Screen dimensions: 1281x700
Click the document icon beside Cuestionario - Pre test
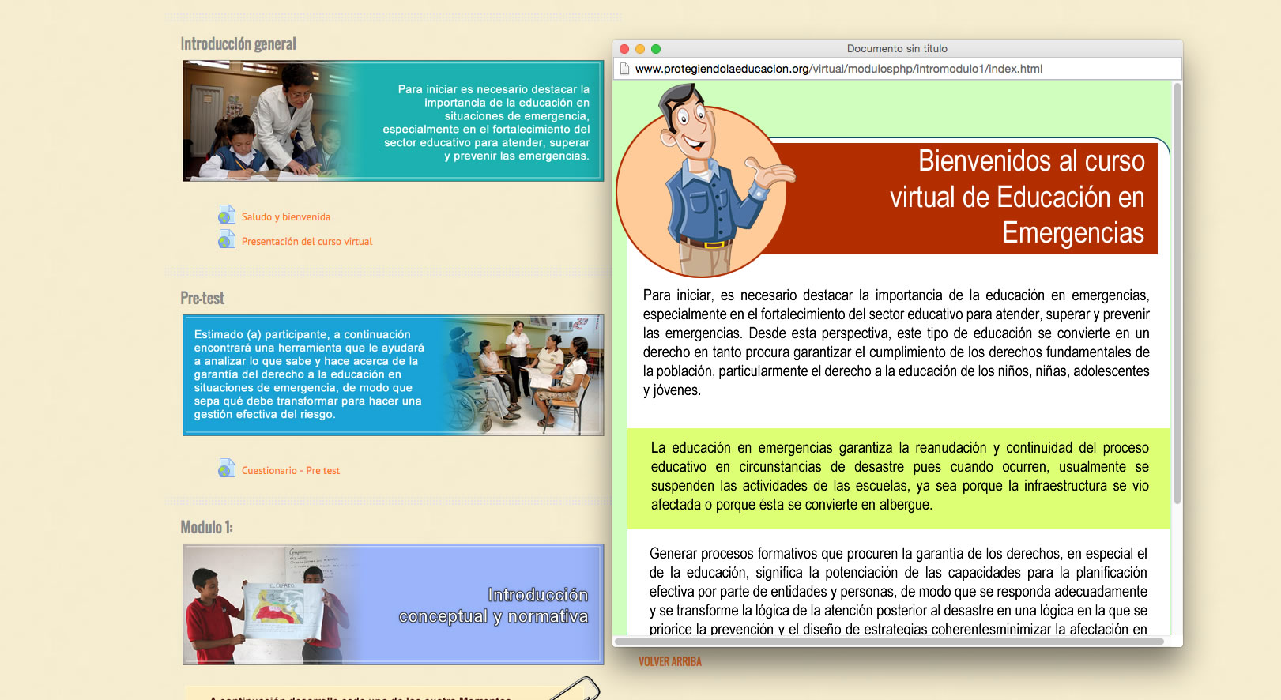click(x=227, y=469)
